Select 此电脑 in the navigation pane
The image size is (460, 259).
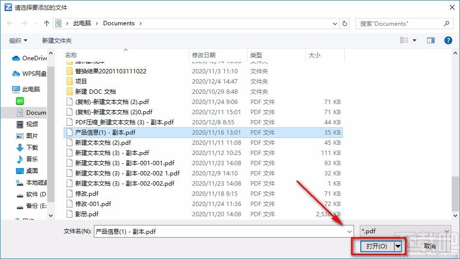[26, 89]
